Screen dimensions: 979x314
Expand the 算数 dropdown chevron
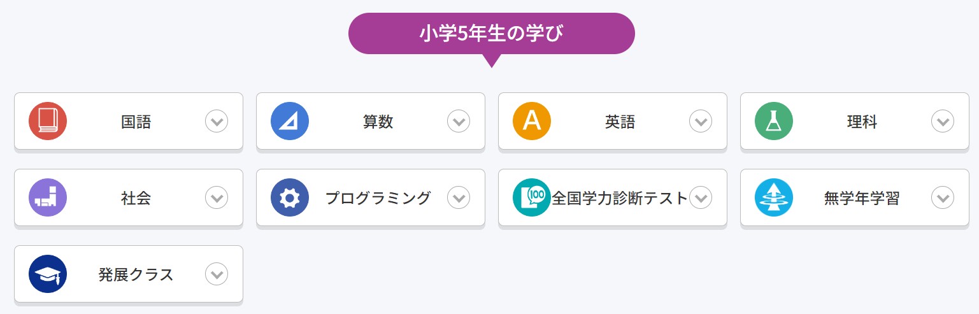459,121
